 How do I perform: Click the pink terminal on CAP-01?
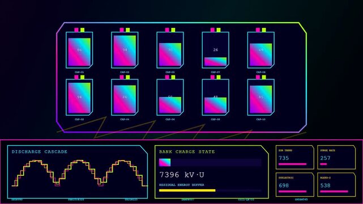coord(76,30)
